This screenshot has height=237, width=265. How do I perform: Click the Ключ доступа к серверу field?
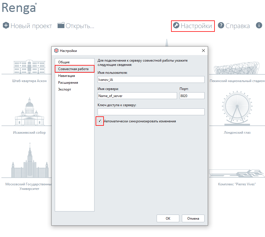(x=151, y=112)
